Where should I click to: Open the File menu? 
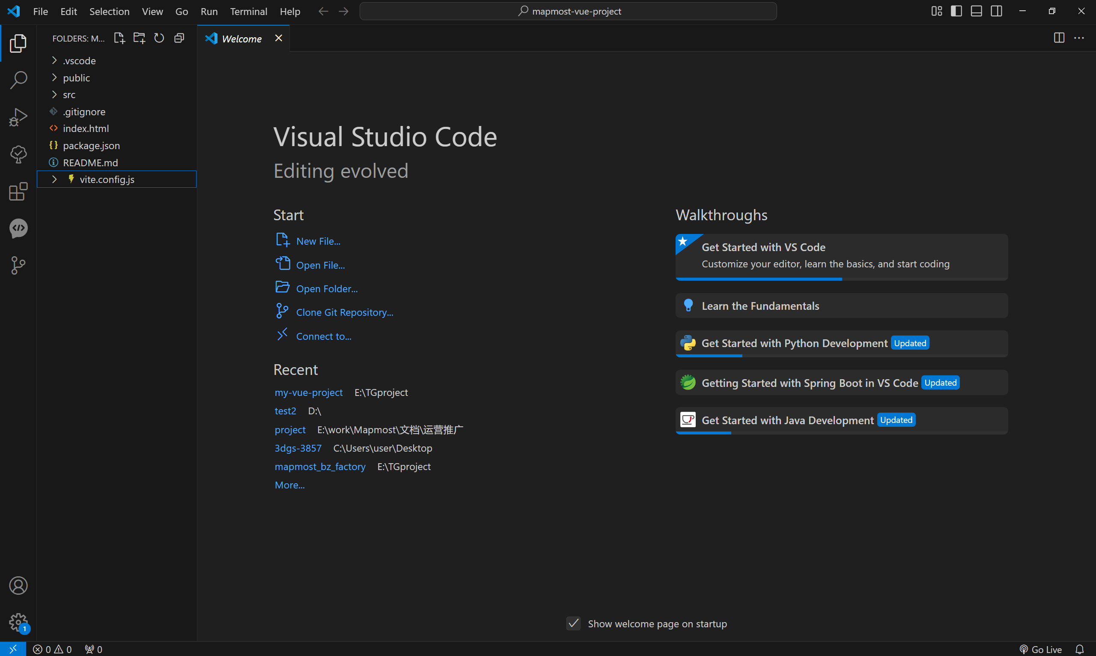pyautogui.click(x=41, y=12)
